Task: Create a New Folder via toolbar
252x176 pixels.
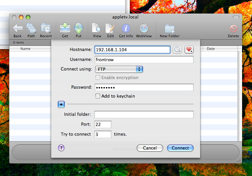Action: [x=169, y=29]
